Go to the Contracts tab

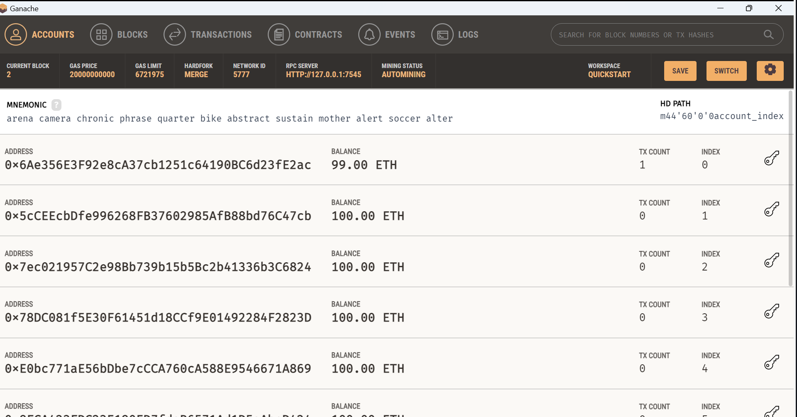305,34
